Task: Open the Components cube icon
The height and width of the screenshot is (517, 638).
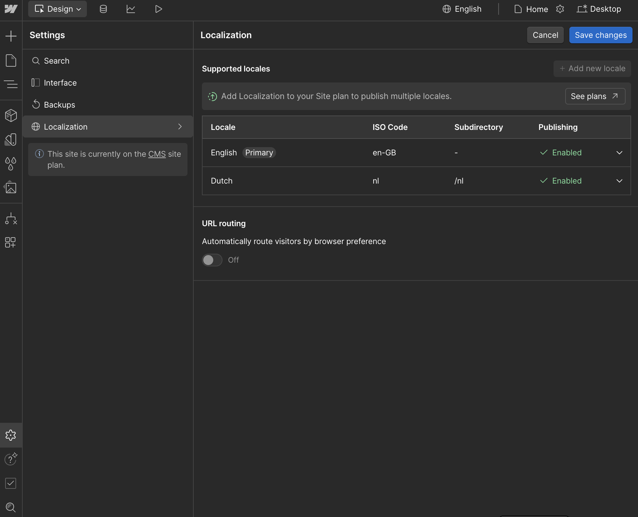Action: pos(11,115)
